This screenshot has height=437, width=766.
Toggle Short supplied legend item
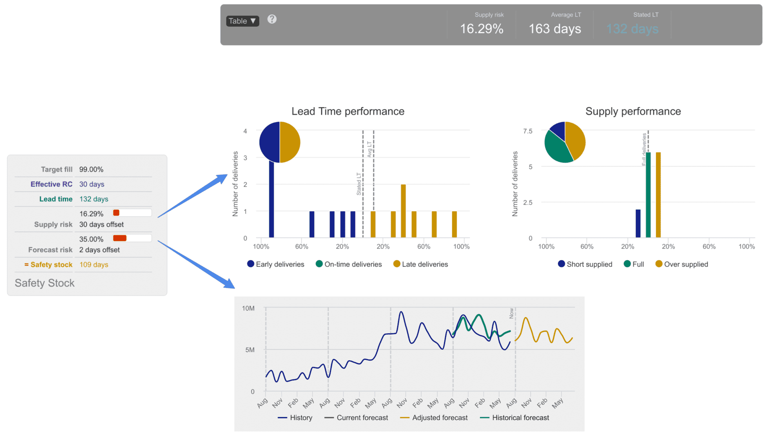pos(585,264)
